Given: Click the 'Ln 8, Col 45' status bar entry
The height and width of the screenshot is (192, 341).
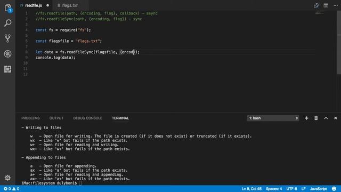Looking at the screenshot, I should (x=251, y=189).
